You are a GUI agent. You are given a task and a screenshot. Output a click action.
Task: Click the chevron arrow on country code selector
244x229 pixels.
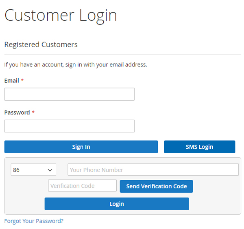[50, 170]
